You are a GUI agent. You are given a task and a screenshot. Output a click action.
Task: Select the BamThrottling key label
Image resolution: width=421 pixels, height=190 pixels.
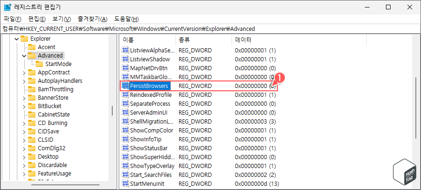[x=56, y=89]
